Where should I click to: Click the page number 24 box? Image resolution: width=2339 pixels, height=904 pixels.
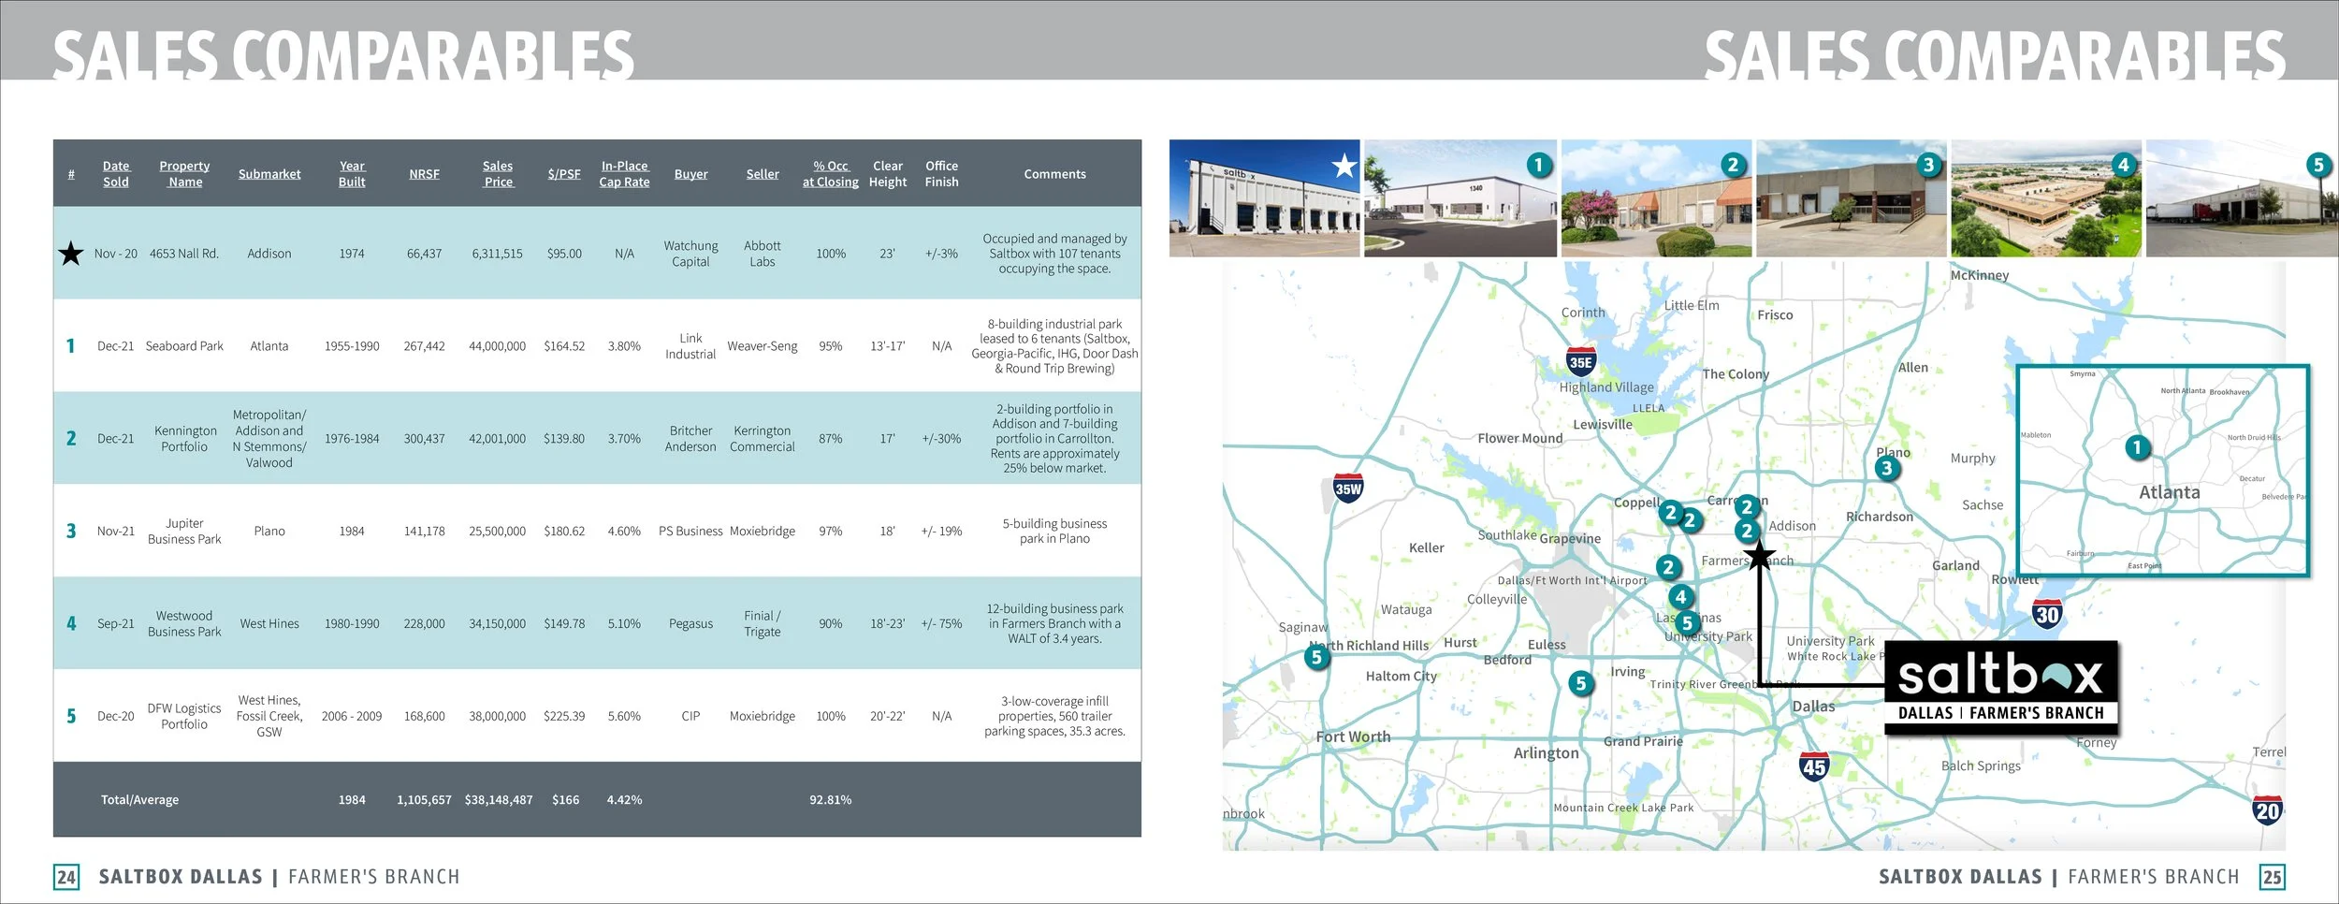tap(66, 877)
